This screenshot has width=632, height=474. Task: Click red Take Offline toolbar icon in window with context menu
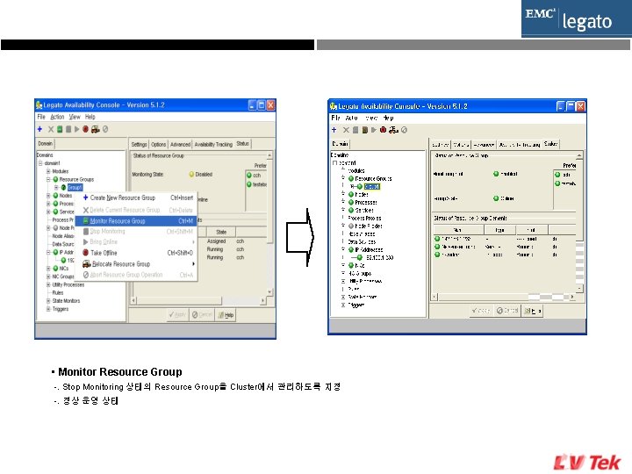[85, 129]
